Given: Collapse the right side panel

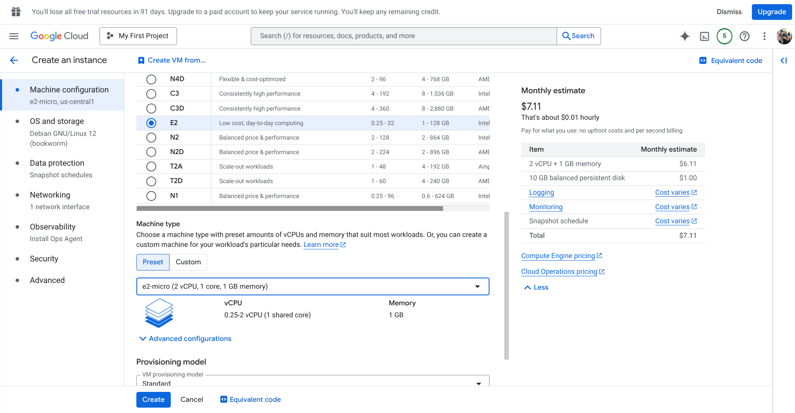Looking at the screenshot, I should [x=783, y=60].
